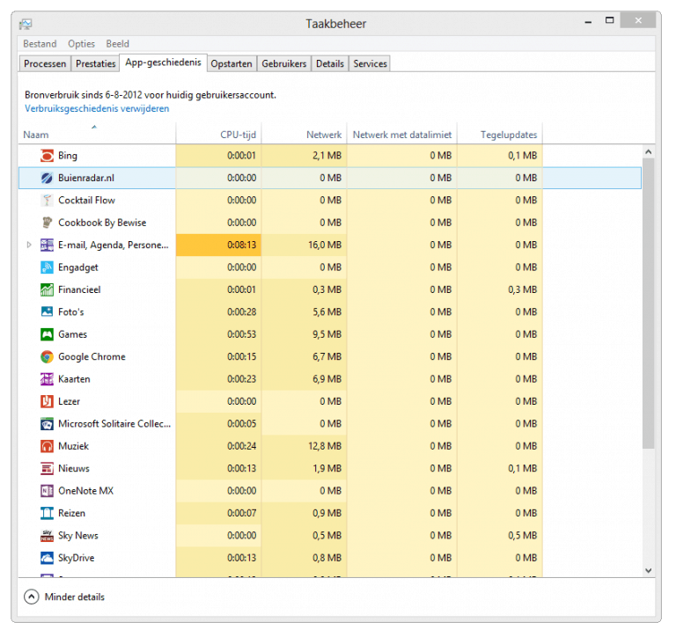Switch to the Services tab
The image size is (676, 637).
[370, 63]
